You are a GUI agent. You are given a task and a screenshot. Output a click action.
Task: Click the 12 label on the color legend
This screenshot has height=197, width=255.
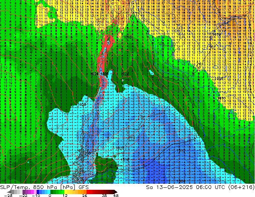pyautogui.click(x=65, y=195)
